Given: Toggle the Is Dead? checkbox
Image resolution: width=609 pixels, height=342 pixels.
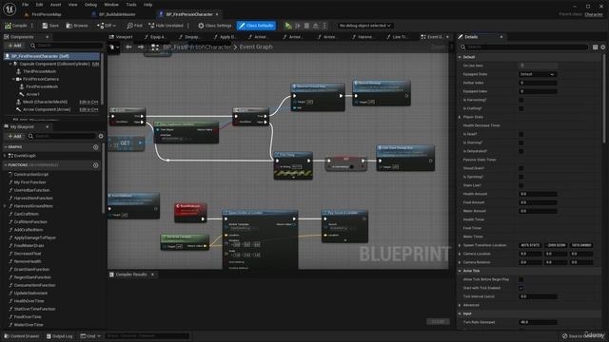Looking at the screenshot, I should pos(521,134).
